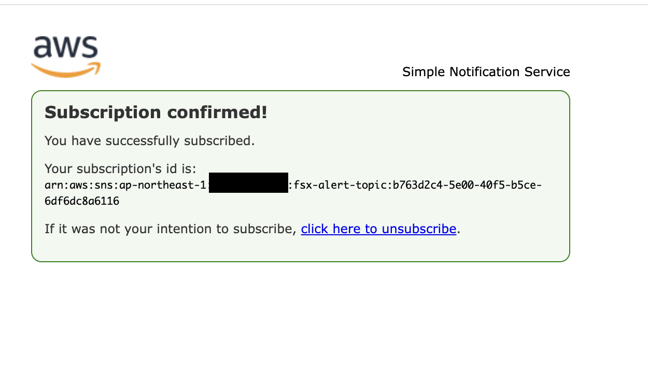Click the trailing "6df6dc8a6116" ID text
Viewport: 648px width, 369px height.
tap(82, 201)
